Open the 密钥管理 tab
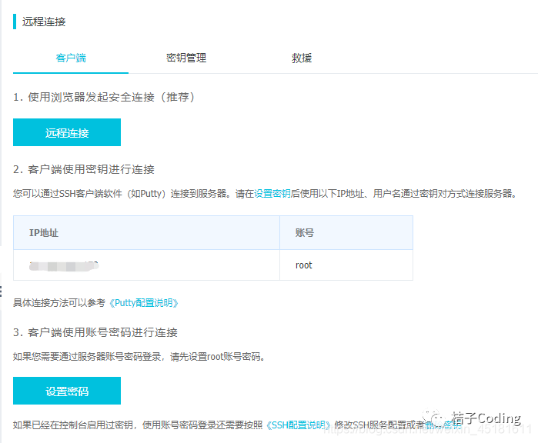The width and height of the screenshot is (538, 443). click(186, 58)
